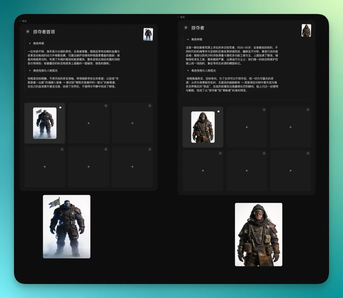343x298 pixels.
Task: Click the info icon on the leader card's empty top-center slot
Action: 106,105
